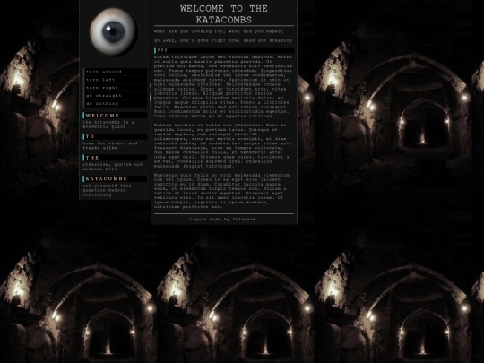Open the 'turn right' navigation link
Screen dimensions: 484x363
coord(115,88)
